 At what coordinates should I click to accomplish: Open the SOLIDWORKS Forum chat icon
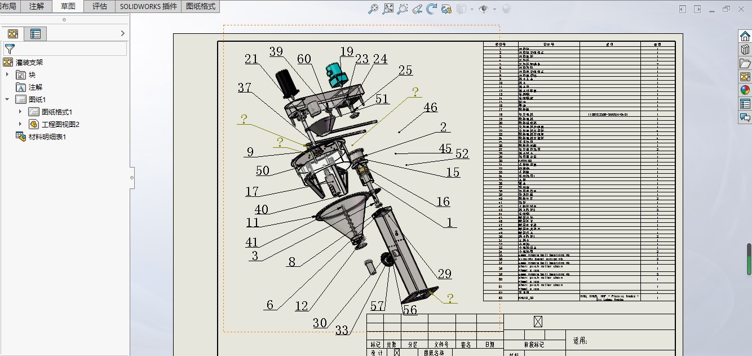745,117
